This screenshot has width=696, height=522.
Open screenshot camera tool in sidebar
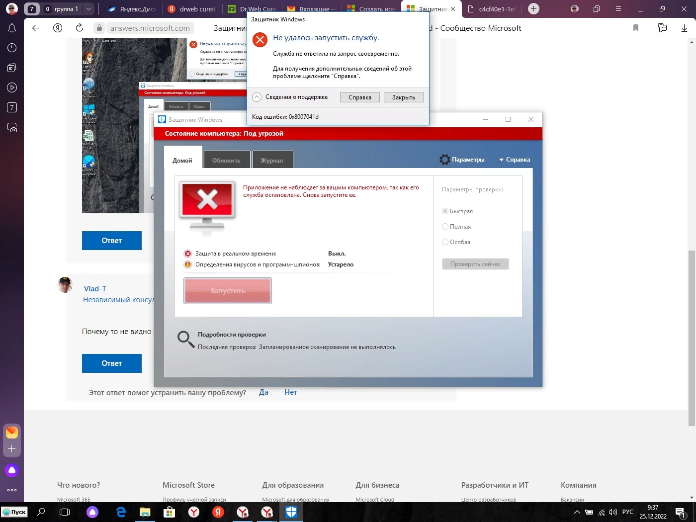(x=12, y=128)
